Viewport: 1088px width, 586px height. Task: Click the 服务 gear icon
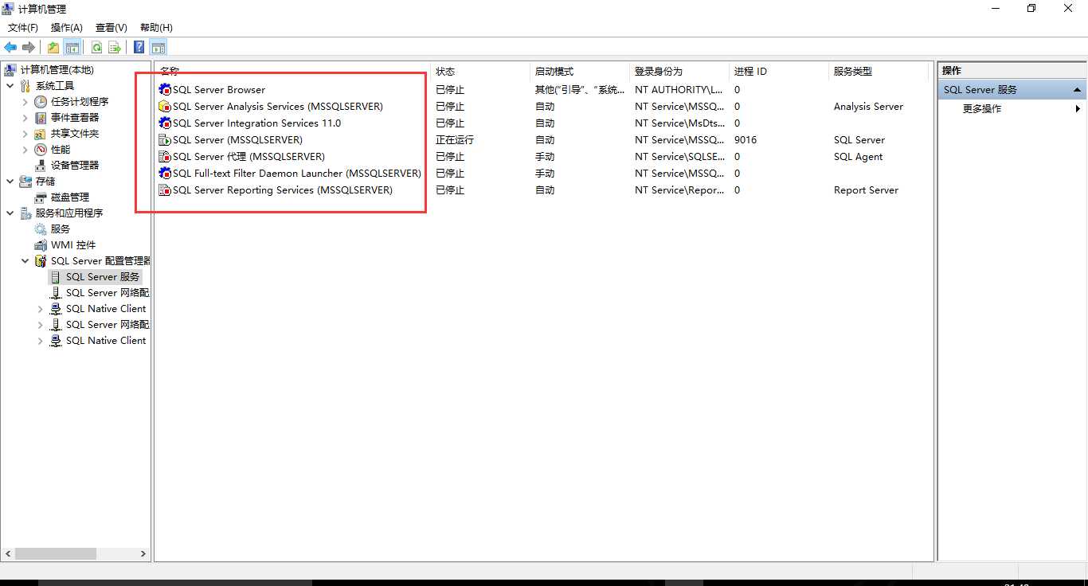[x=41, y=229]
